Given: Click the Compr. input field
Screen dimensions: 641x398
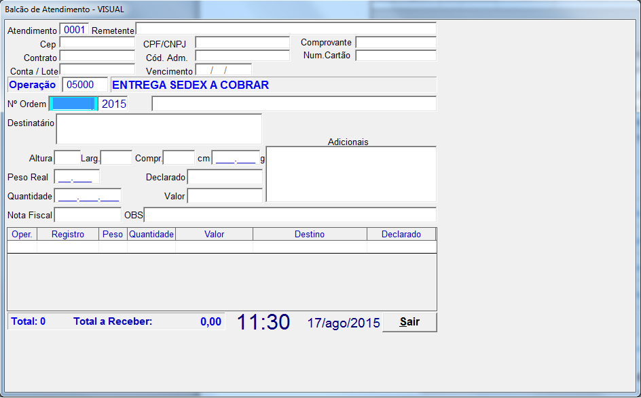Looking at the screenshot, I should [x=179, y=158].
